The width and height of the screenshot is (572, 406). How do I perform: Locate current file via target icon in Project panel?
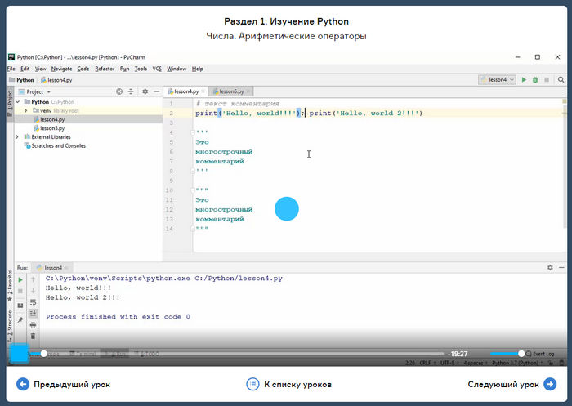coord(119,91)
